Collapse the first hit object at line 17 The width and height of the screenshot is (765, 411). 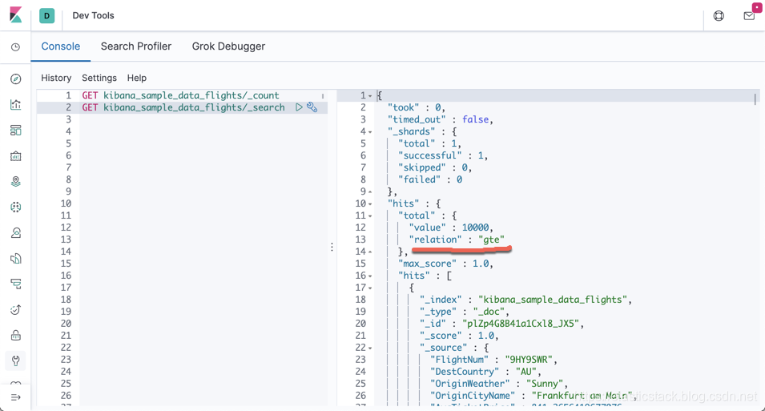pos(370,288)
